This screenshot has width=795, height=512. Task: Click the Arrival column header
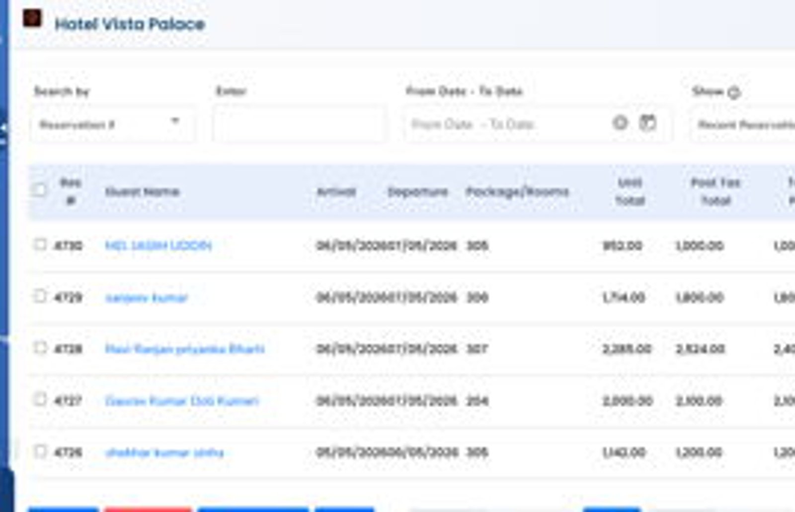pyautogui.click(x=336, y=192)
